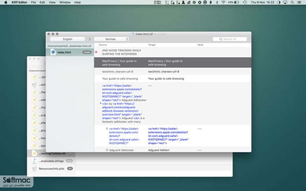Click the network speed indicator in menu bar
The height and width of the screenshot is (191, 306).
pyautogui.click(x=158, y=2)
